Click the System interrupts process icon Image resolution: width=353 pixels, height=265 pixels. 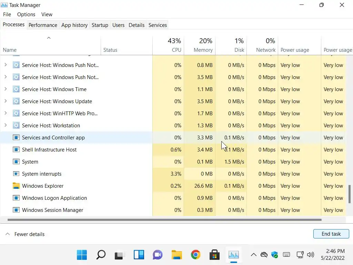pos(16,174)
